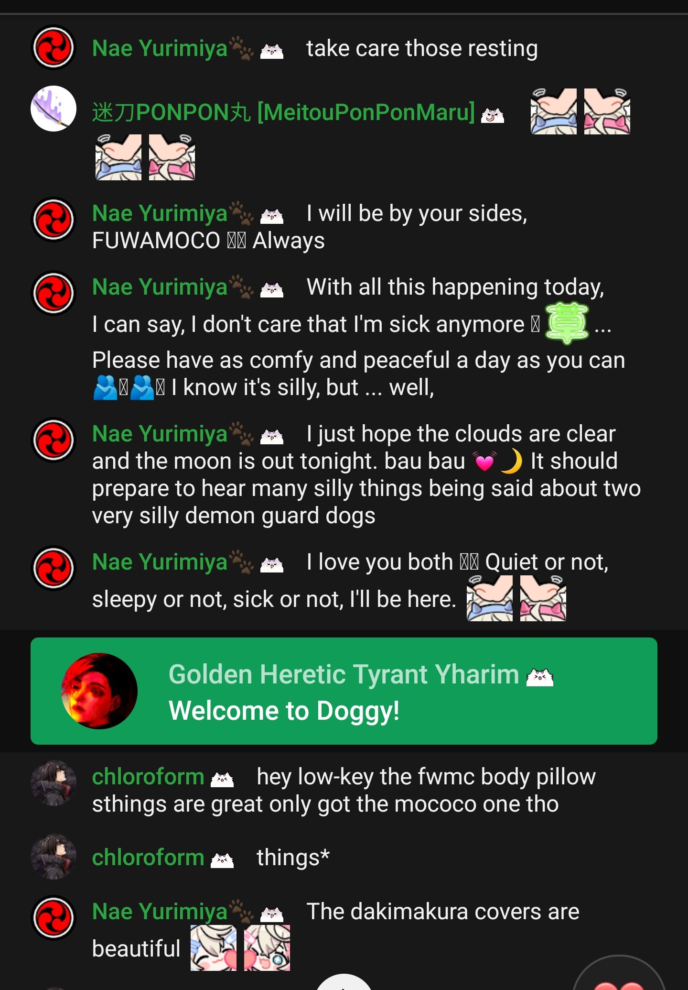Open Golden Heretic Tyrant Yharim's profile picture

(x=99, y=691)
